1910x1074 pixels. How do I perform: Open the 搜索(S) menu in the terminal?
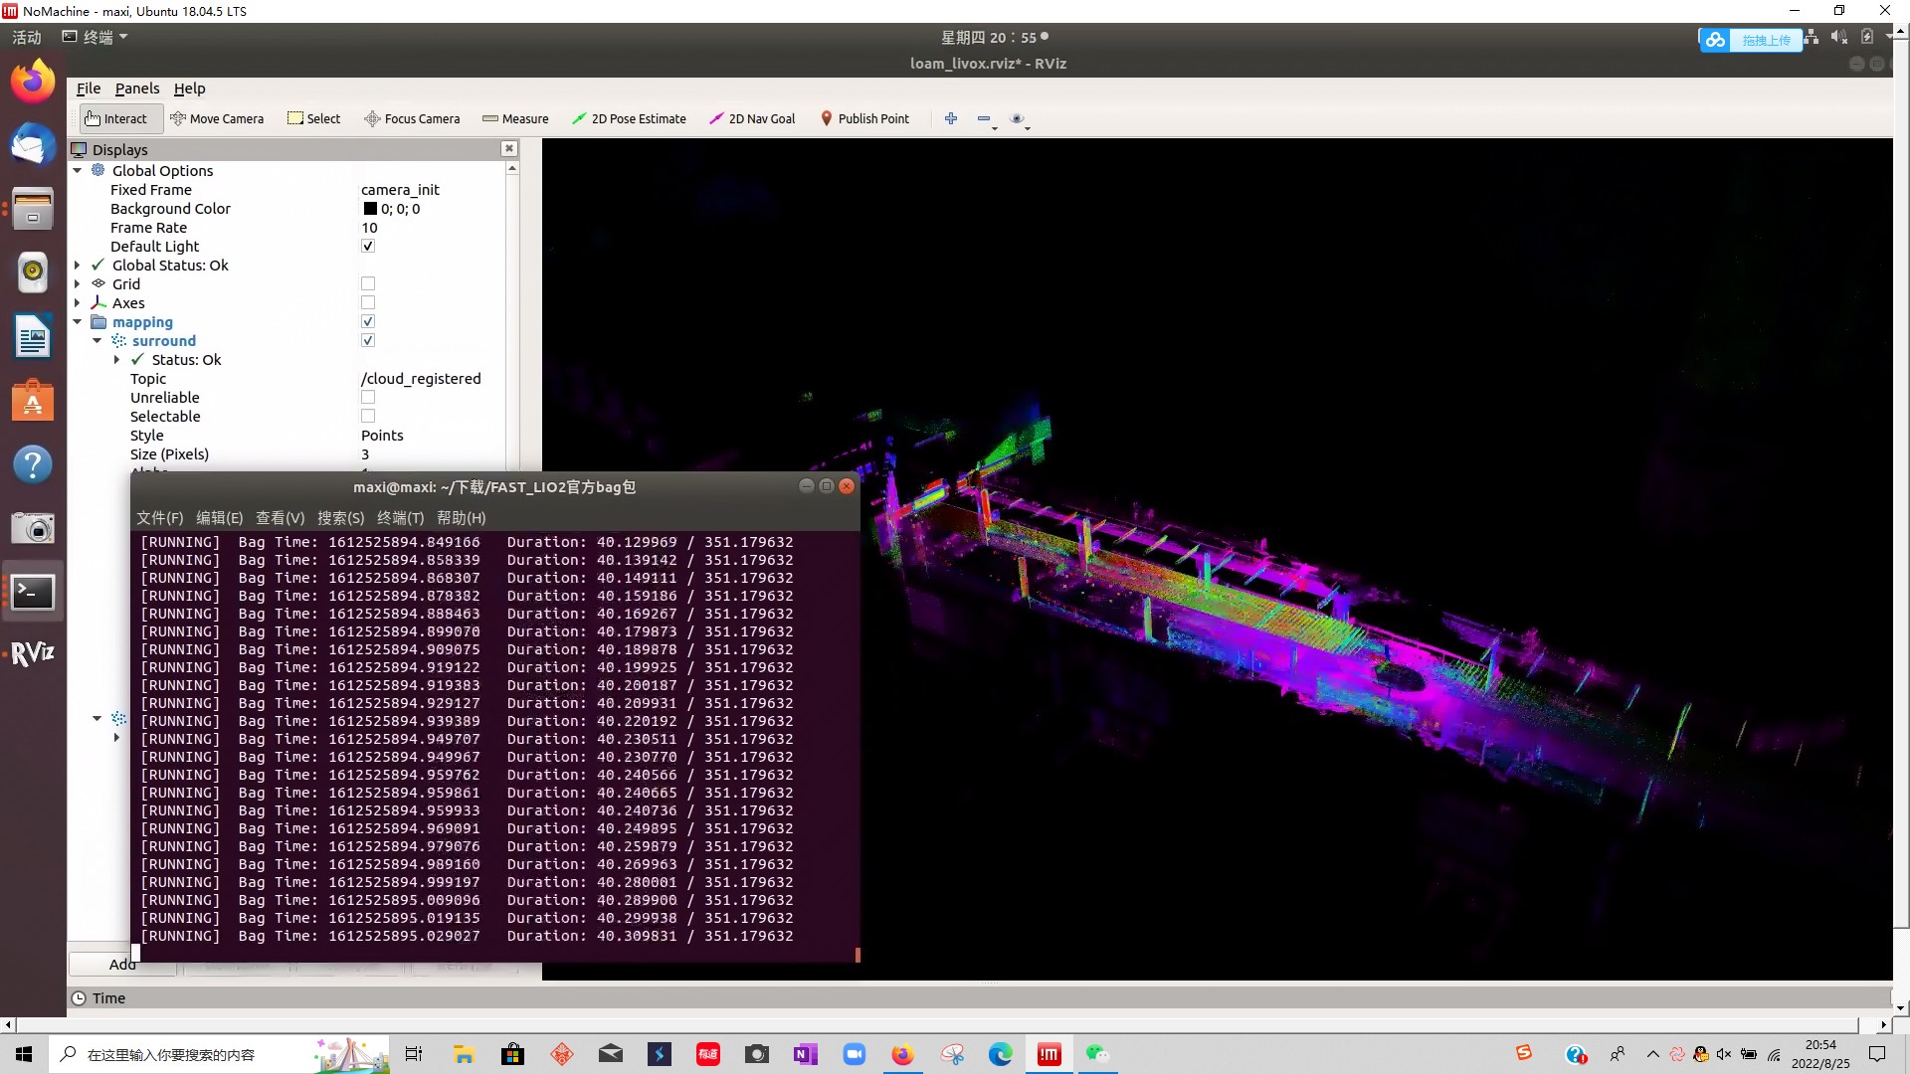click(x=341, y=517)
